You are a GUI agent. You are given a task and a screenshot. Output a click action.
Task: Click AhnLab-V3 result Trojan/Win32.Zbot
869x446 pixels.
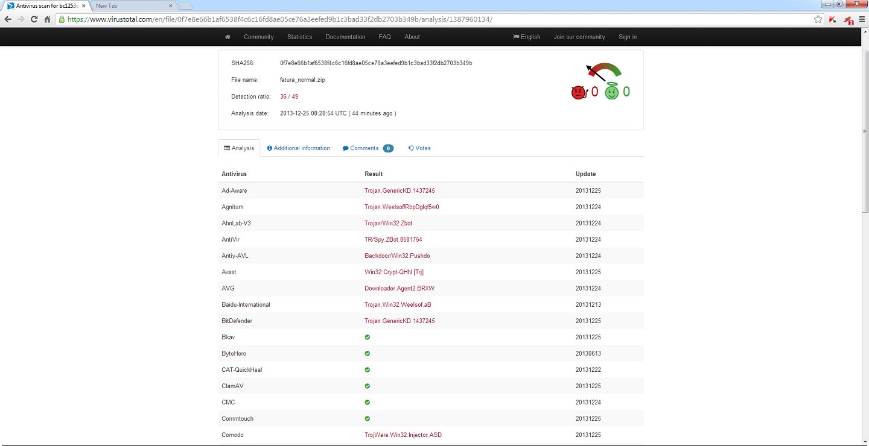[x=389, y=223]
